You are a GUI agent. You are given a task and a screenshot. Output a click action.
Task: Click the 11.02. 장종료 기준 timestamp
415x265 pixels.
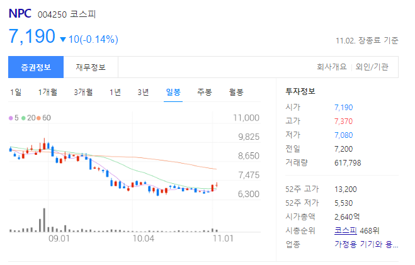point(367,40)
